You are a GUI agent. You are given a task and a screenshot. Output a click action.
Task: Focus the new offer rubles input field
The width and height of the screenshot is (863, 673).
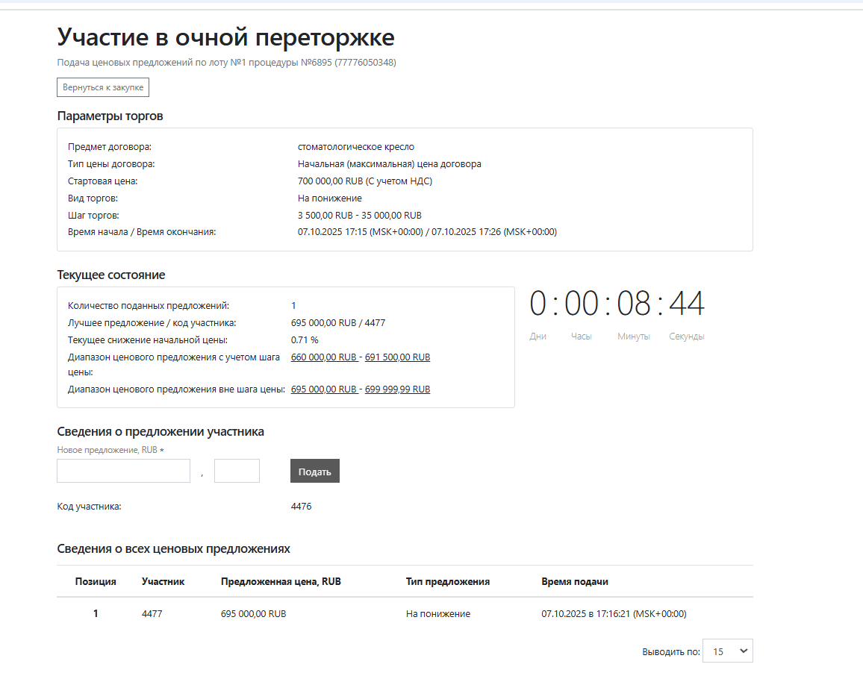click(x=124, y=471)
